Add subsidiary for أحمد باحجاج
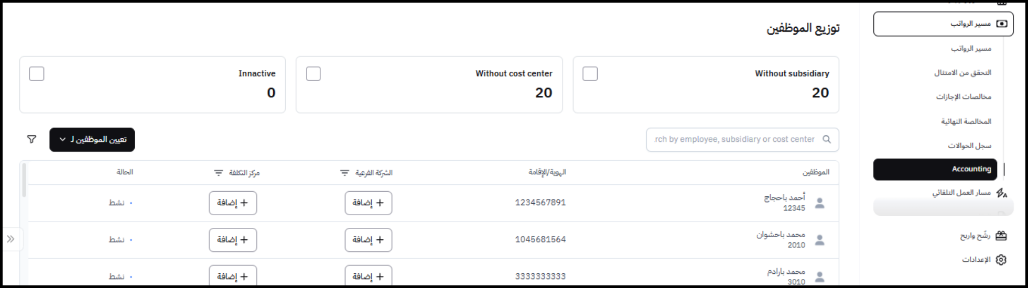The image size is (1028, 288). click(368, 203)
